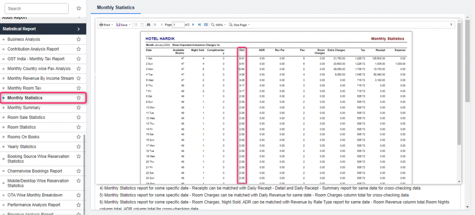475x215 pixels.
Task: Star the Monthly Room Tax report
Action: (79, 88)
